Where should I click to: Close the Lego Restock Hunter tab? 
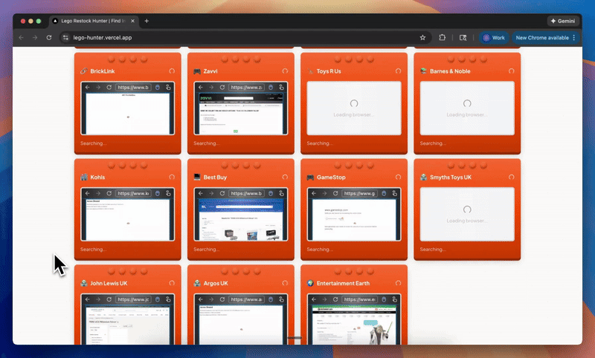tap(132, 21)
